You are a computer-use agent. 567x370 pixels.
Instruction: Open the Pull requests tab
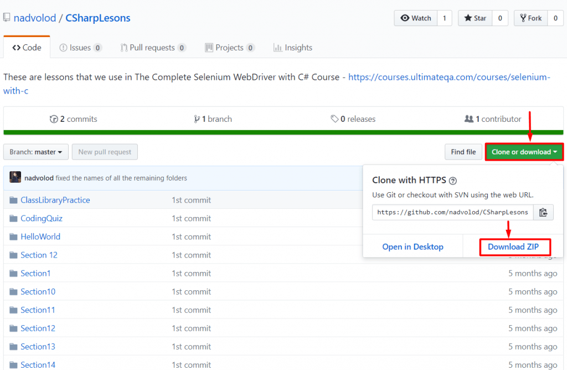point(153,47)
